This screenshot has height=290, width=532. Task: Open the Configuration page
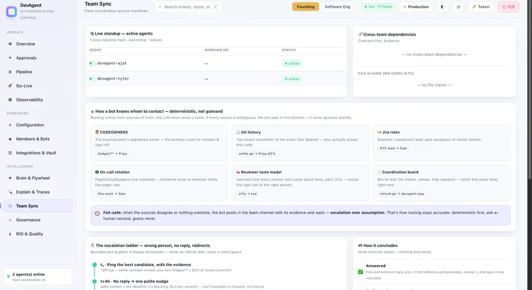(38, 125)
